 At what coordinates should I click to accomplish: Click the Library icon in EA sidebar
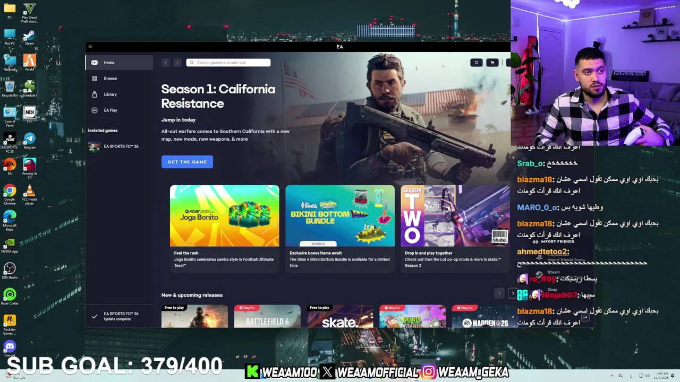tap(95, 94)
